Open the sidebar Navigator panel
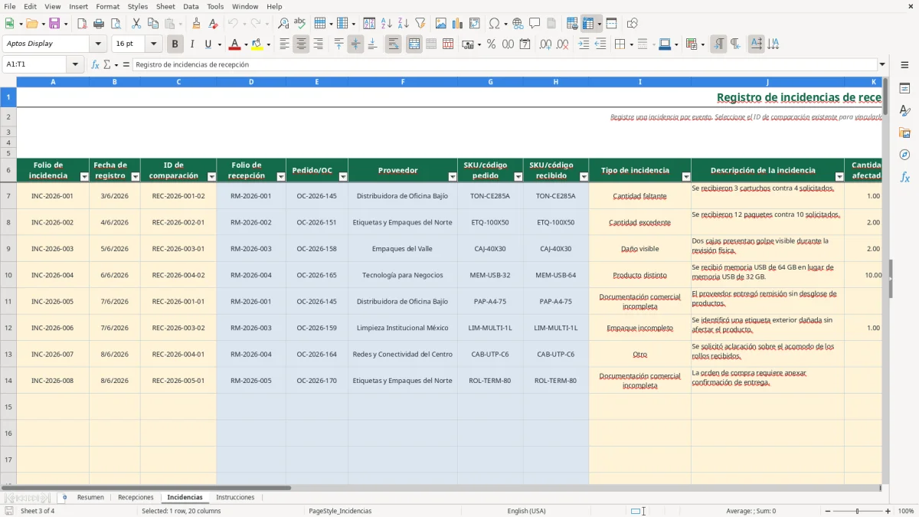919x517 pixels. click(x=904, y=155)
